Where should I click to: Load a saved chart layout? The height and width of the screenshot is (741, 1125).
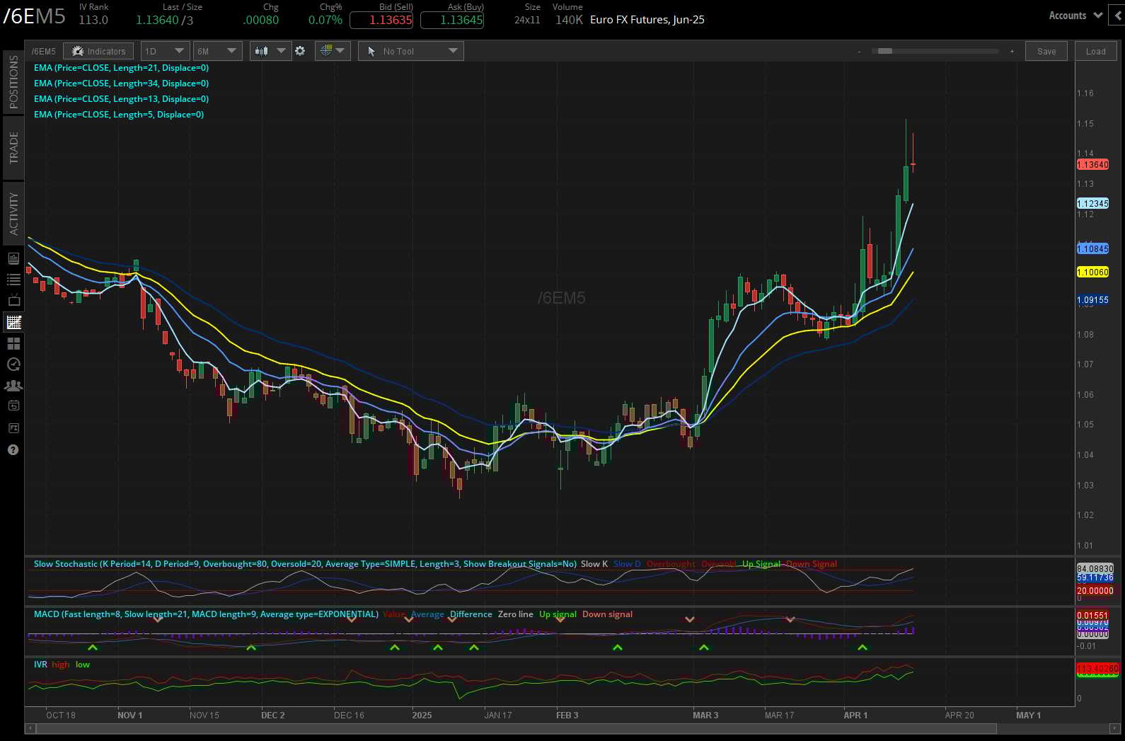pyautogui.click(x=1095, y=51)
